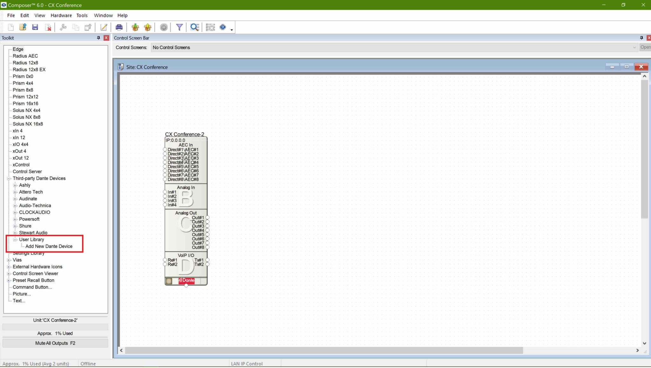Open the Hardware menu
The height and width of the screenshot is (368, 651).
[x=61, y=15]
